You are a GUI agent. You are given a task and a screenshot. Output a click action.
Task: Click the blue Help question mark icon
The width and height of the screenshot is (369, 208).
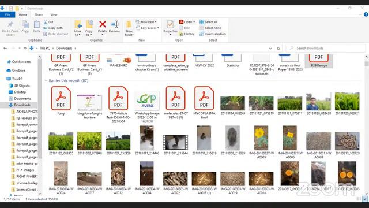[366, 14]
